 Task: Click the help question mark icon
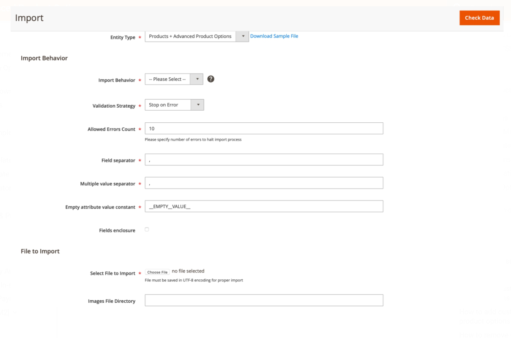pyautogui.click(x=211, y=79)
